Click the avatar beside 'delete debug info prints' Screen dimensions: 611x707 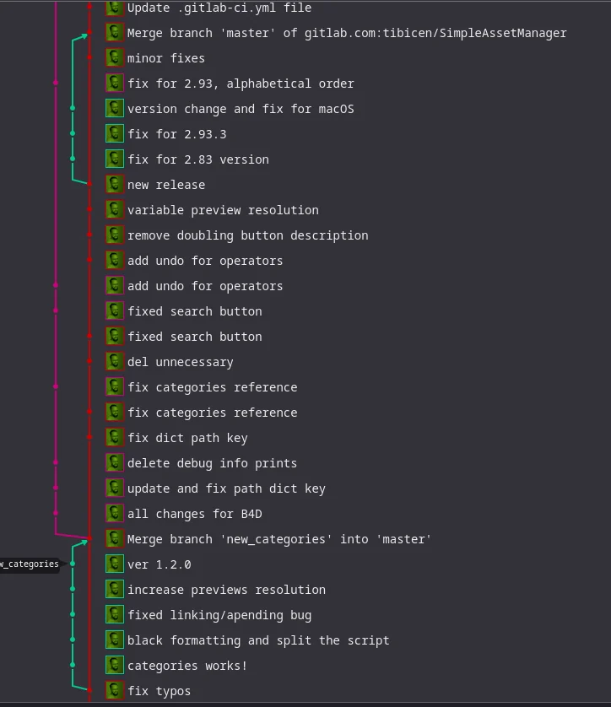(x=115, y=462)
